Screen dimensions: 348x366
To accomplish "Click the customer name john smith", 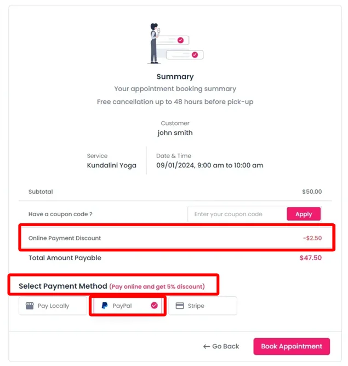I will pyautogui.click(x=175, y=133).
